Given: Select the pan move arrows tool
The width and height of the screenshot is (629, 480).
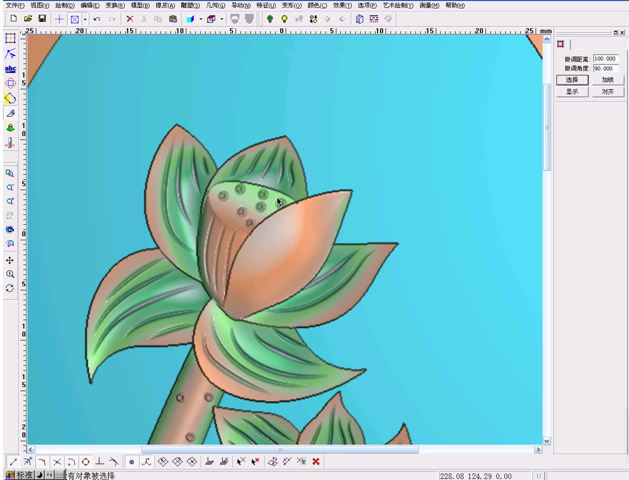Looking at the screenshot, I should point(10,260).
